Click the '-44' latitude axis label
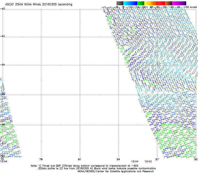 [2, 65]
